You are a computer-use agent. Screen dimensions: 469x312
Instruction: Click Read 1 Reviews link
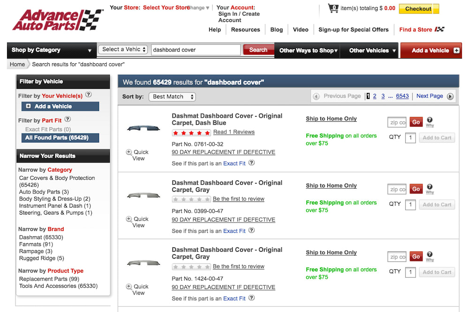(x=234, y=132)
